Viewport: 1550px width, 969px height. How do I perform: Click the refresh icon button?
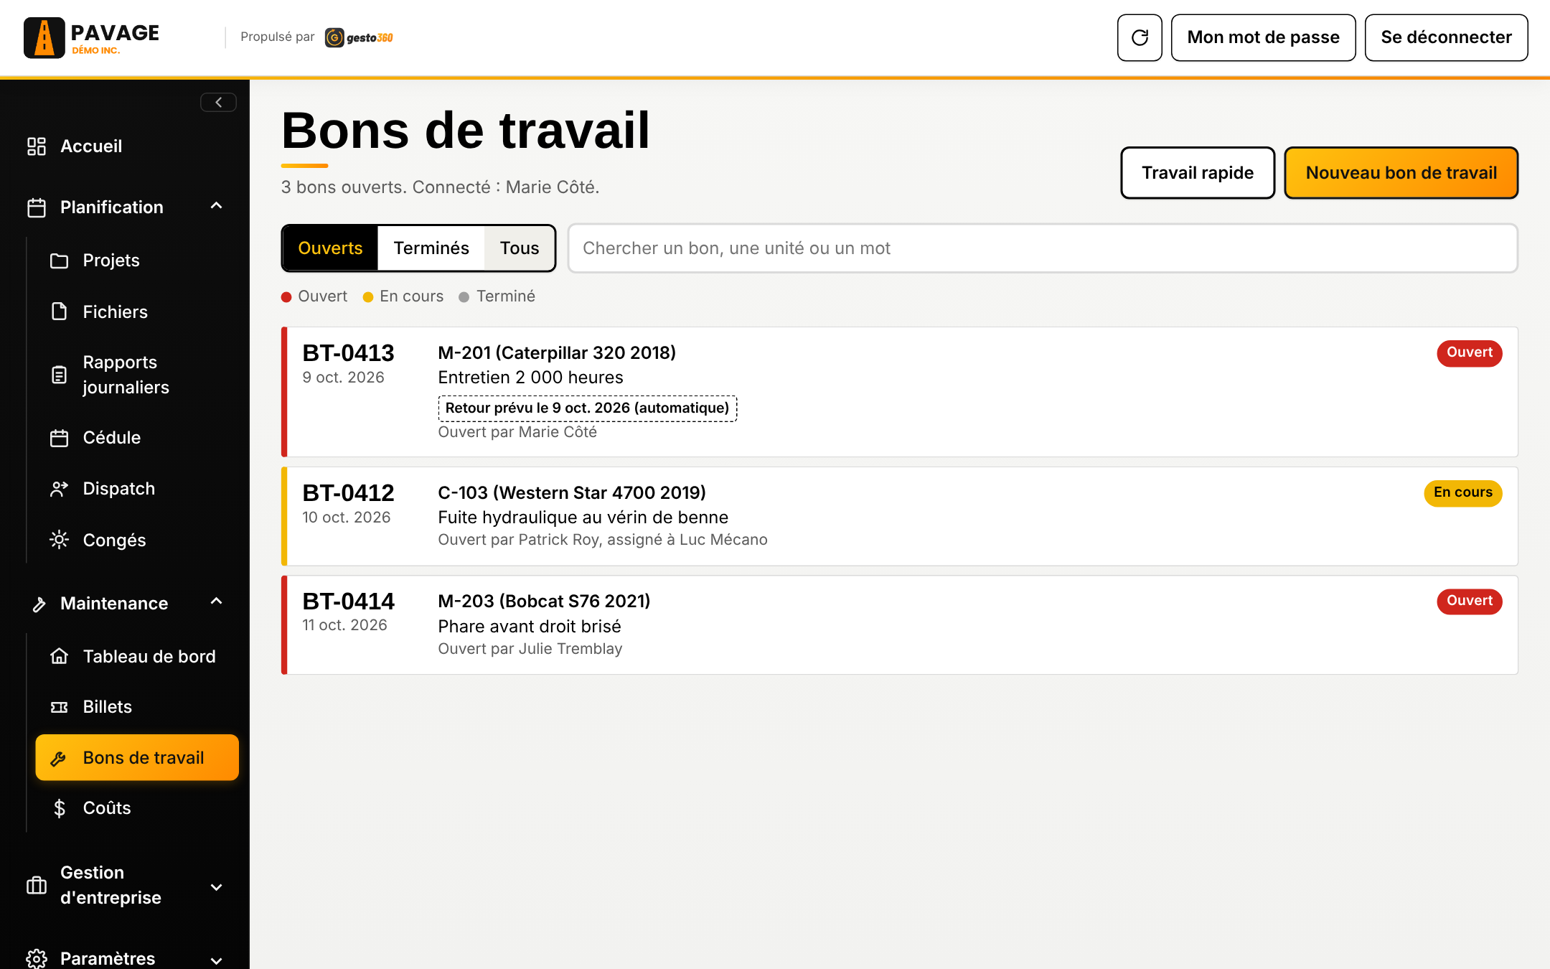[1140, 37]
